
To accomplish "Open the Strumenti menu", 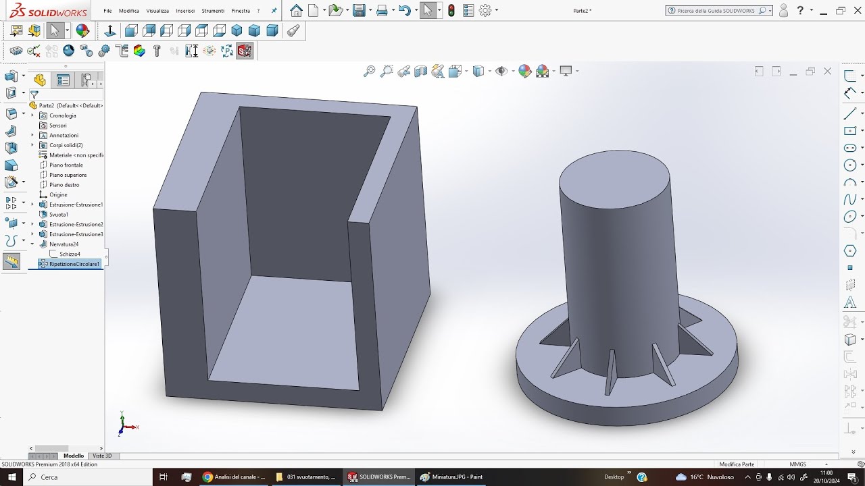I will (x=213, y=11).
